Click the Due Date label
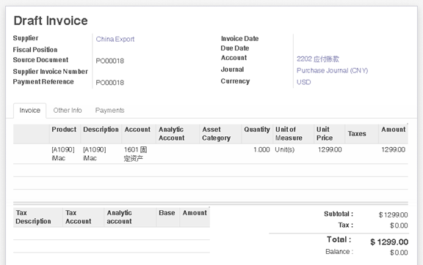423x265 pixels. point(235,48)
